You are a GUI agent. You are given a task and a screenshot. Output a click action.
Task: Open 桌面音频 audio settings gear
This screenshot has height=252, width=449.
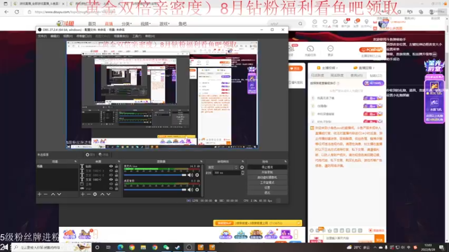[x=197, y=189]
